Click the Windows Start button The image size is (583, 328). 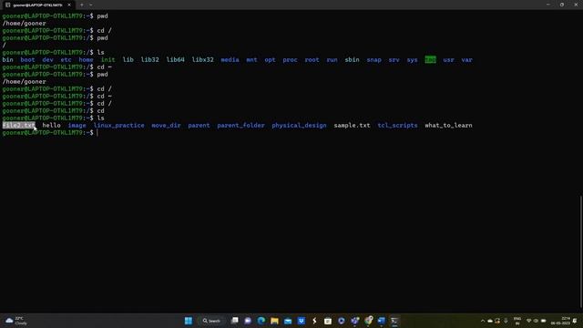pyautogui.click(x=189, y=321)
